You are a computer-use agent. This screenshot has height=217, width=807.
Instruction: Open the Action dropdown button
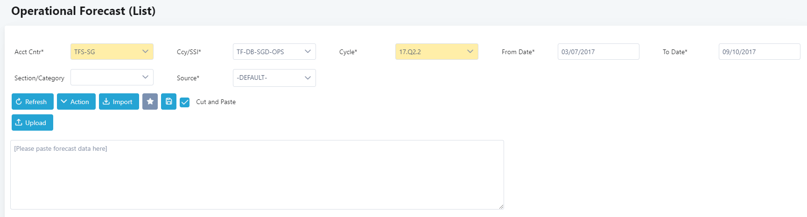[x=76, y=102]
